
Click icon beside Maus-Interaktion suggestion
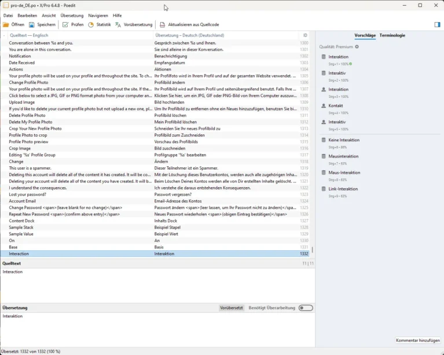[324, 173]
